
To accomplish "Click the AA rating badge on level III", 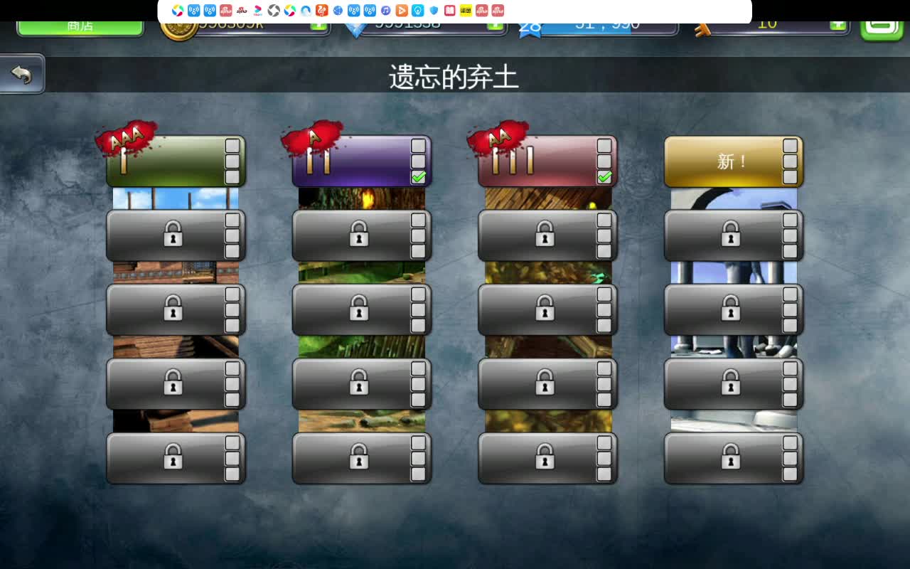I will point(498,138).
